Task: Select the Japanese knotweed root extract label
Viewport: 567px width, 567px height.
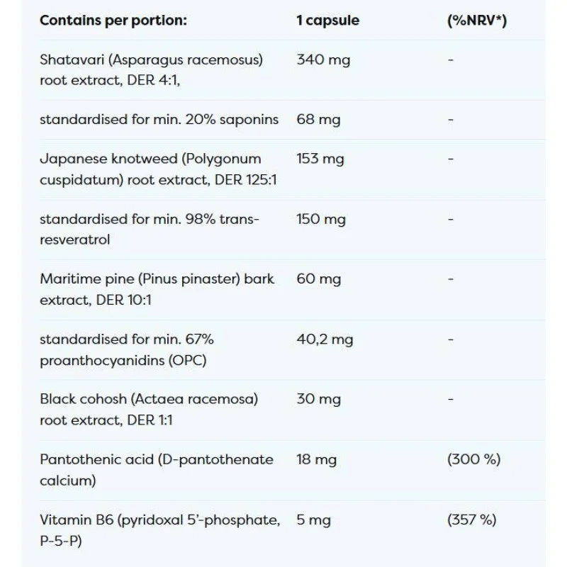Action: coord(157,169)
